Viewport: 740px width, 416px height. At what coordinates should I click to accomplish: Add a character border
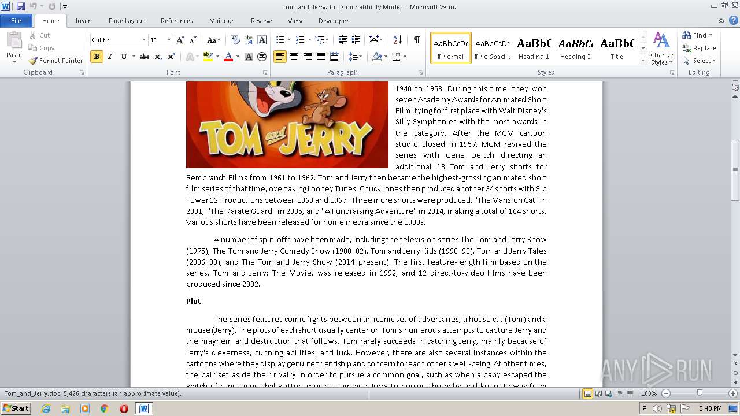tap(262, 40)
